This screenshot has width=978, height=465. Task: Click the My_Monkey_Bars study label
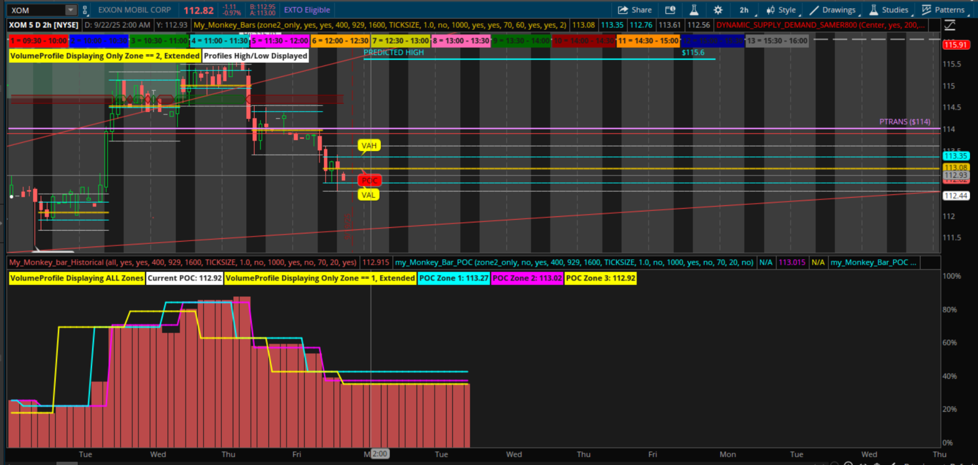pos(380,25)
